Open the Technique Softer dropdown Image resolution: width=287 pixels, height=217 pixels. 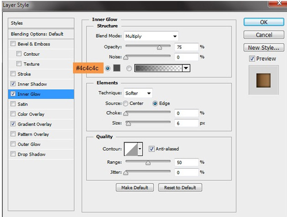(x=138, y=93)
